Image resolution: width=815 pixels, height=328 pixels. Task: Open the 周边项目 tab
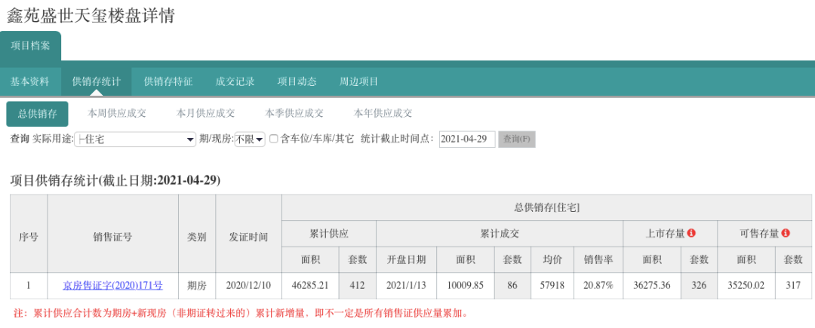(x=358, y=81)
